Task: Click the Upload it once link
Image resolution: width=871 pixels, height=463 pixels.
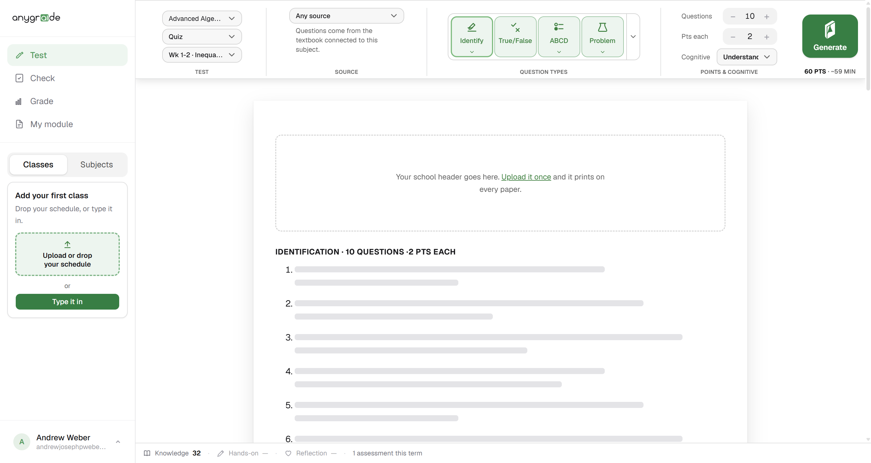Action: 526,177
